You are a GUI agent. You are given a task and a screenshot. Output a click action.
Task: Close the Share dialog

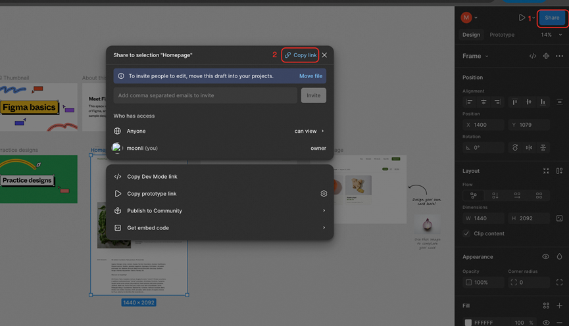point(324,55)
